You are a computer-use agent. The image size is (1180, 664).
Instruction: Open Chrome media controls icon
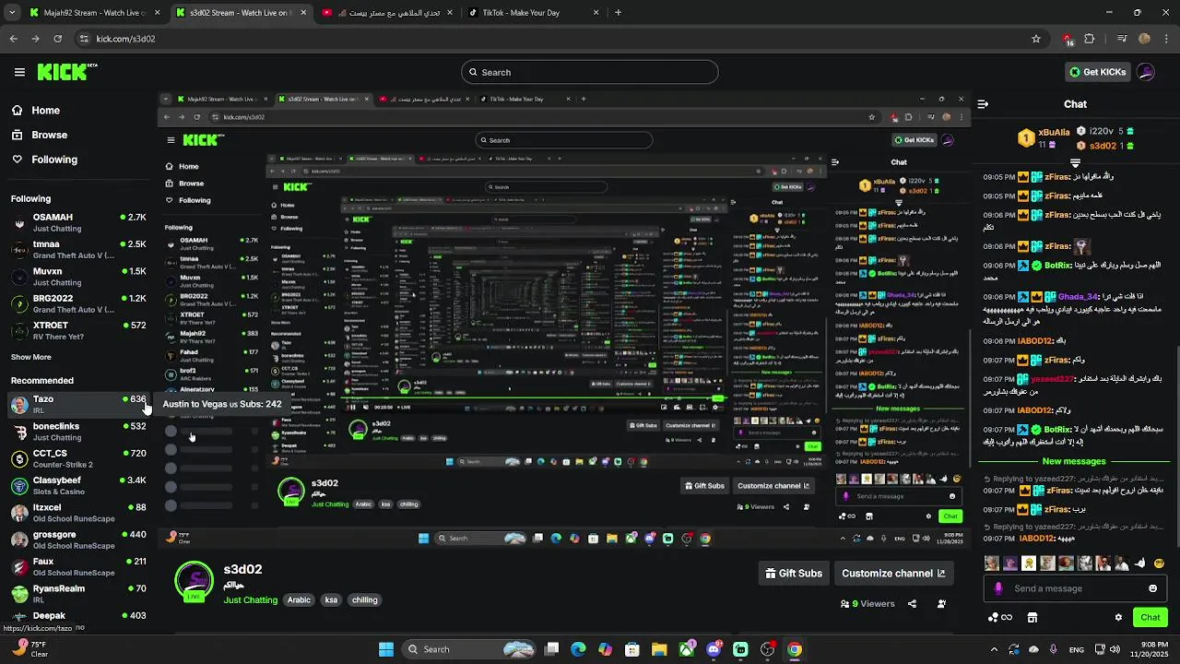[x=1121, y=39]
